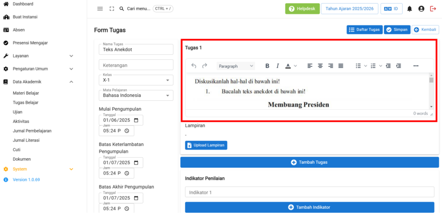Image resolution: width=442 pixels, height=216 pixels.
Task: Insert bullet list
Action: tap(358, 66)
